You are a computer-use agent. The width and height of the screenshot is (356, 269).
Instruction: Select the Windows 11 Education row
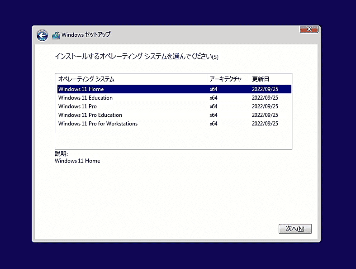tap(174, 98)
